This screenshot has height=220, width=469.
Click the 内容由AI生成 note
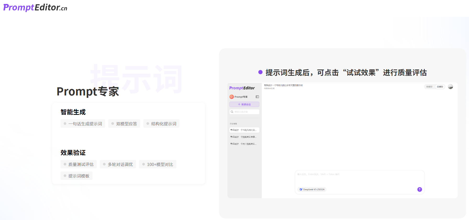(x=269, y=89)
